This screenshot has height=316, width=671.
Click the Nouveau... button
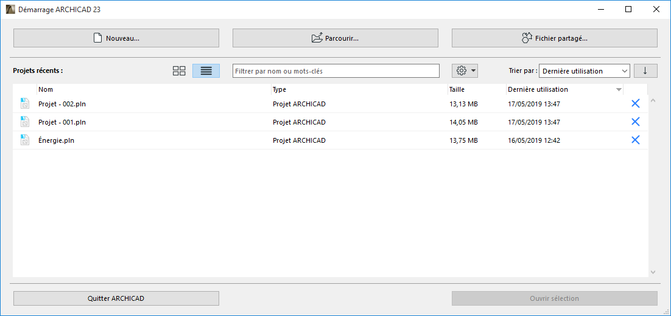click(116, 38)
